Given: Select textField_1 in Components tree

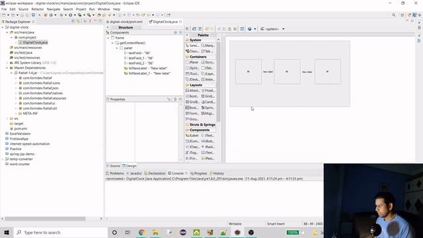Looking at the screenshot, I should [139, 58].
